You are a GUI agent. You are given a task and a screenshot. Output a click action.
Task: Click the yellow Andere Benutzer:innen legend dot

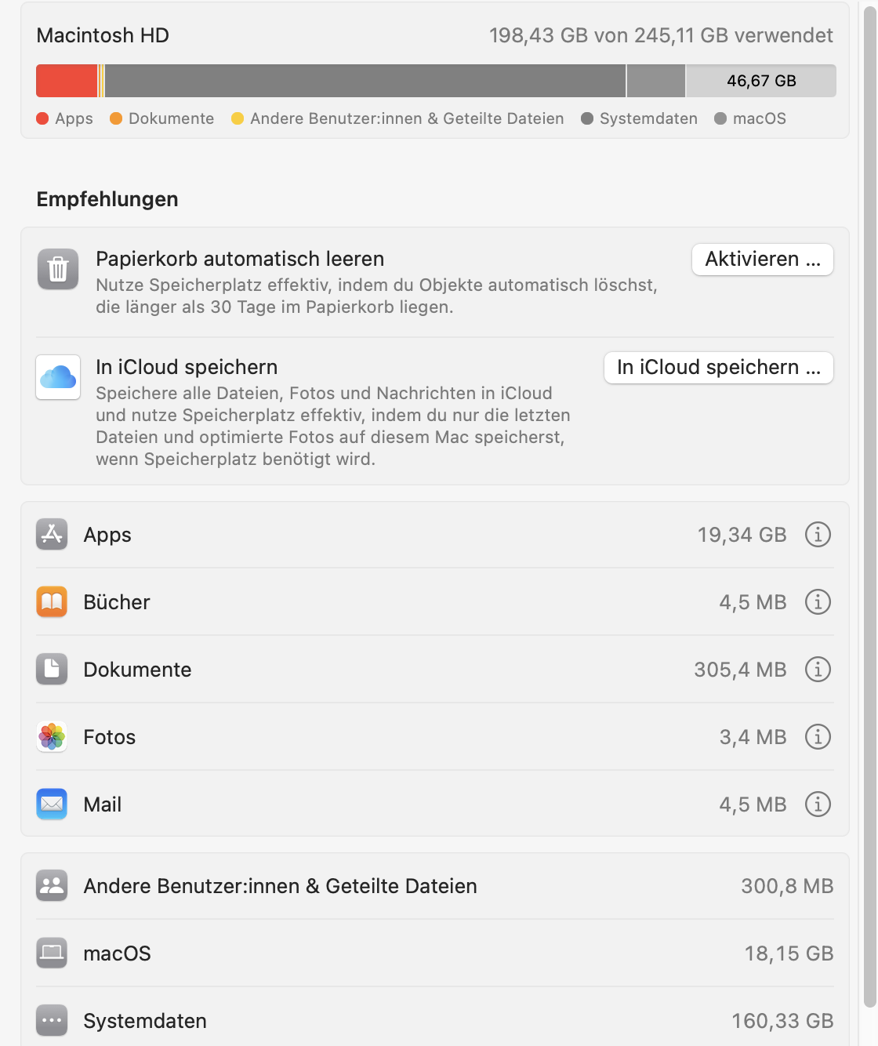[x=238, y=118]
